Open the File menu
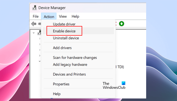Screen dimensions: 177x101 [x=35, y=16]
